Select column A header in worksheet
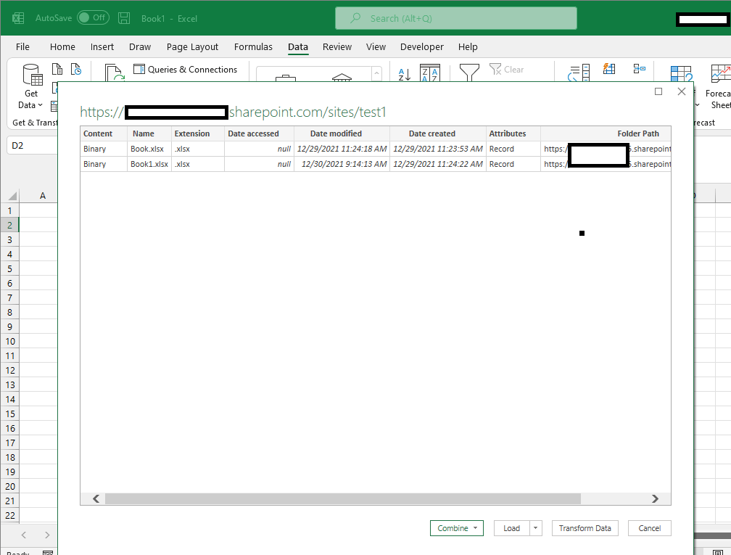Viewport: 731px width, 555px height. (42, 195)
